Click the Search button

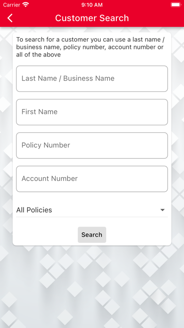[x=92, y=235]
